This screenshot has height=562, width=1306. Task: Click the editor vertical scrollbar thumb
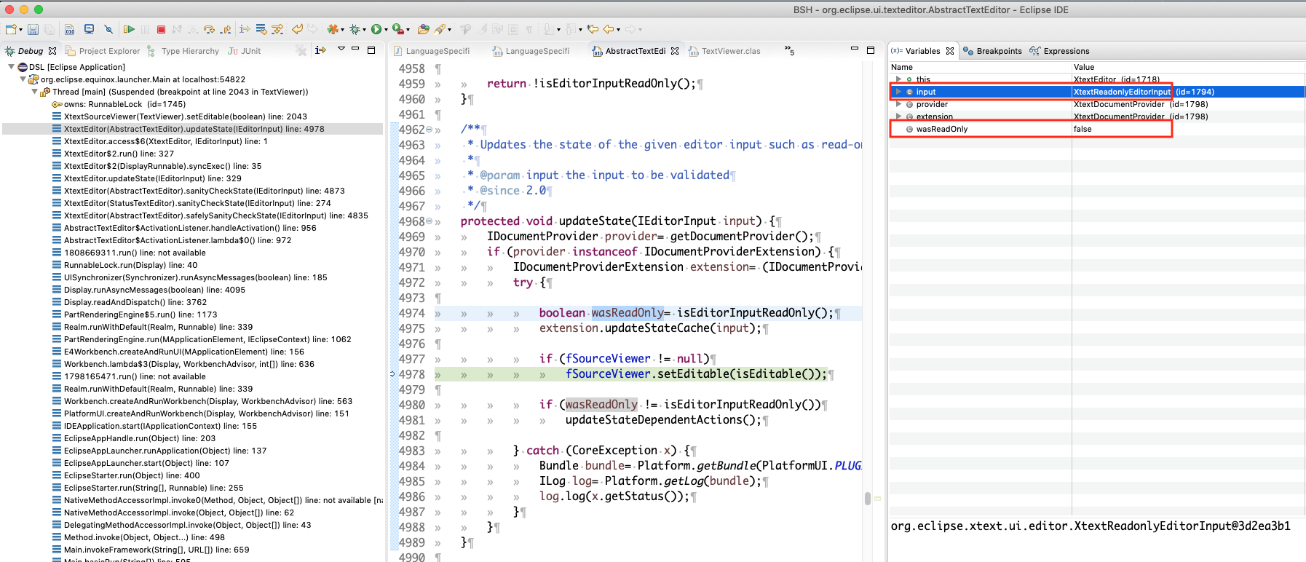click(867, 499)
